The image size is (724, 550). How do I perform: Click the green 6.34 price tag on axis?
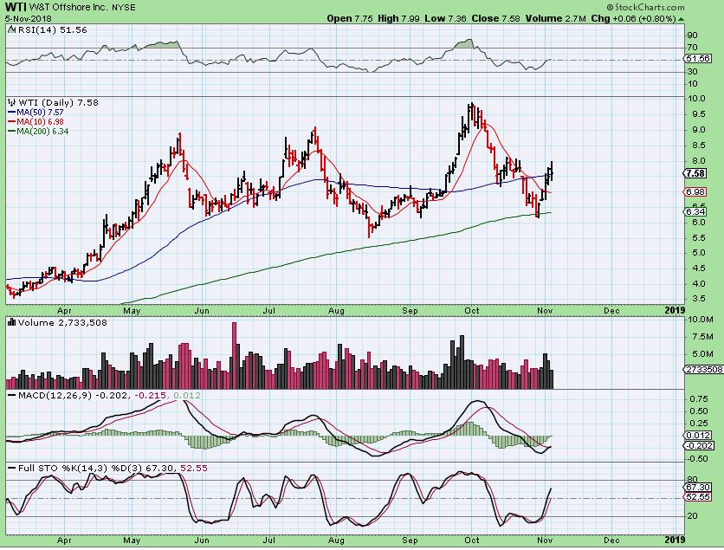click(x=695, y=212)
